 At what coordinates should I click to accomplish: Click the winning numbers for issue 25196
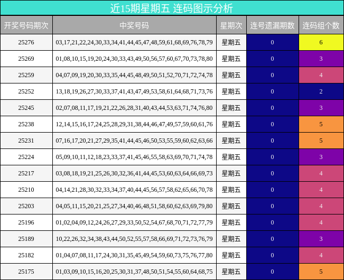tap(134, 222)
